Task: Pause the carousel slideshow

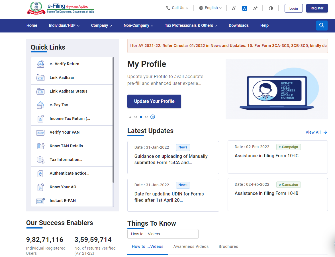Action: (x=153, y=117)
